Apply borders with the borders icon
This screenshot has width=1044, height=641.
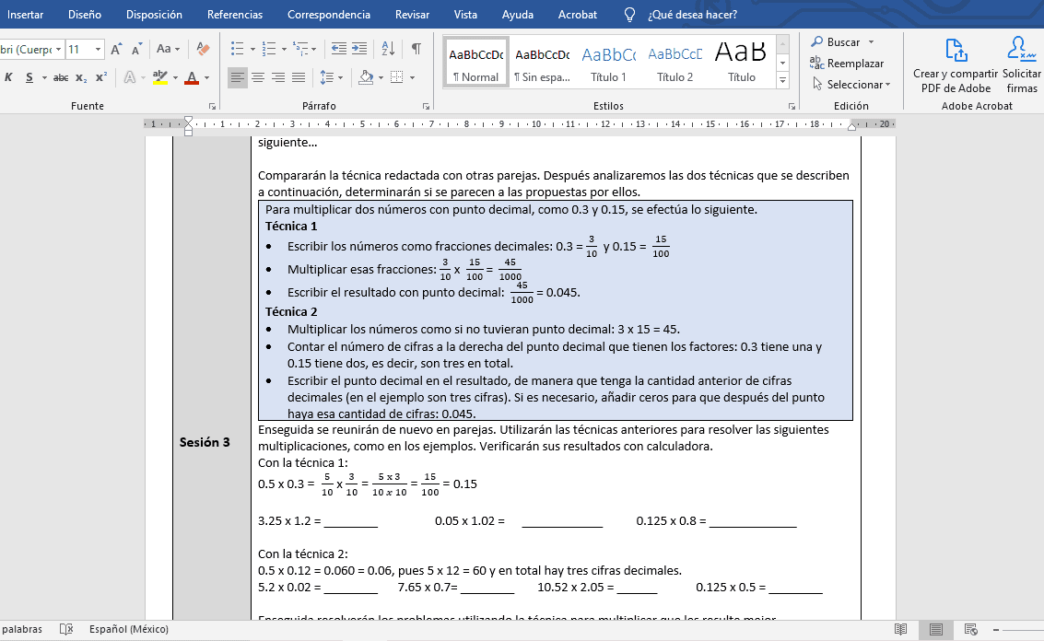tap(397, 78)
